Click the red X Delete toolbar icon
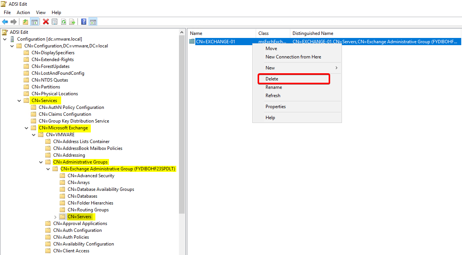The image size is (462, 255). coord(46,22)
